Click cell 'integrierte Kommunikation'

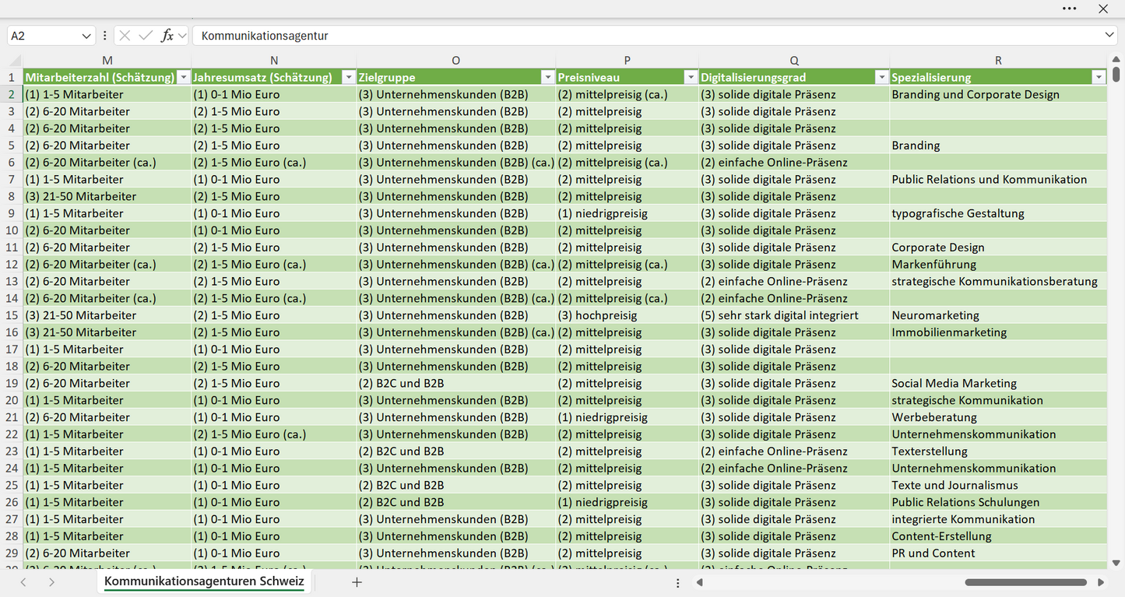pyautogui.click(x=998, y=519)
